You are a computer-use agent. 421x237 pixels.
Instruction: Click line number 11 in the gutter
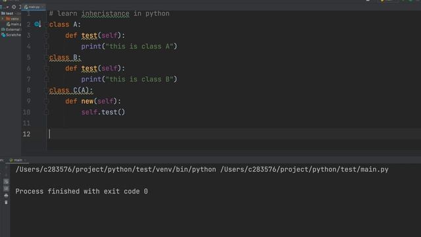pyautogui.click(x=26, y=123)
